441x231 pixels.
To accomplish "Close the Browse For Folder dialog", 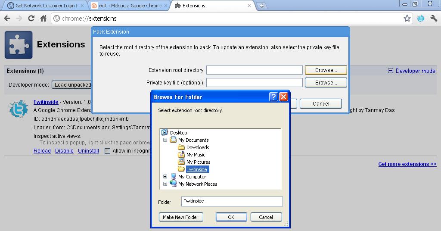I will (283, 97).
